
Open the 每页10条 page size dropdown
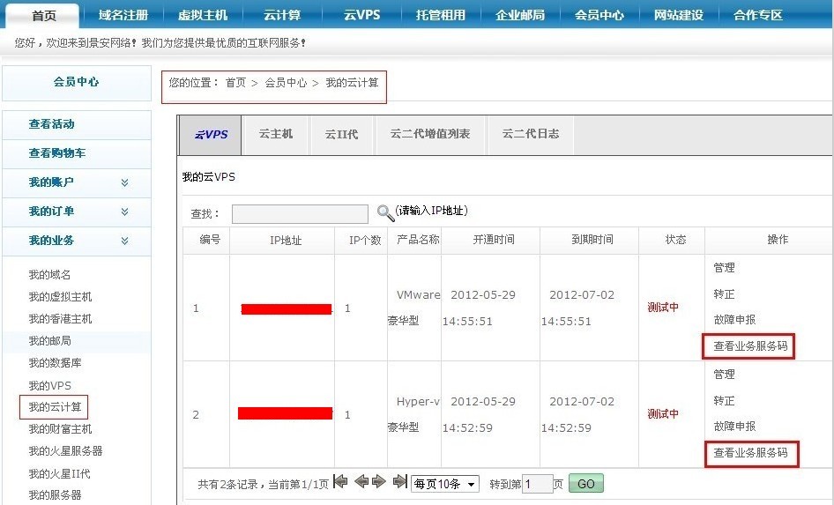[x=445, y=484]
